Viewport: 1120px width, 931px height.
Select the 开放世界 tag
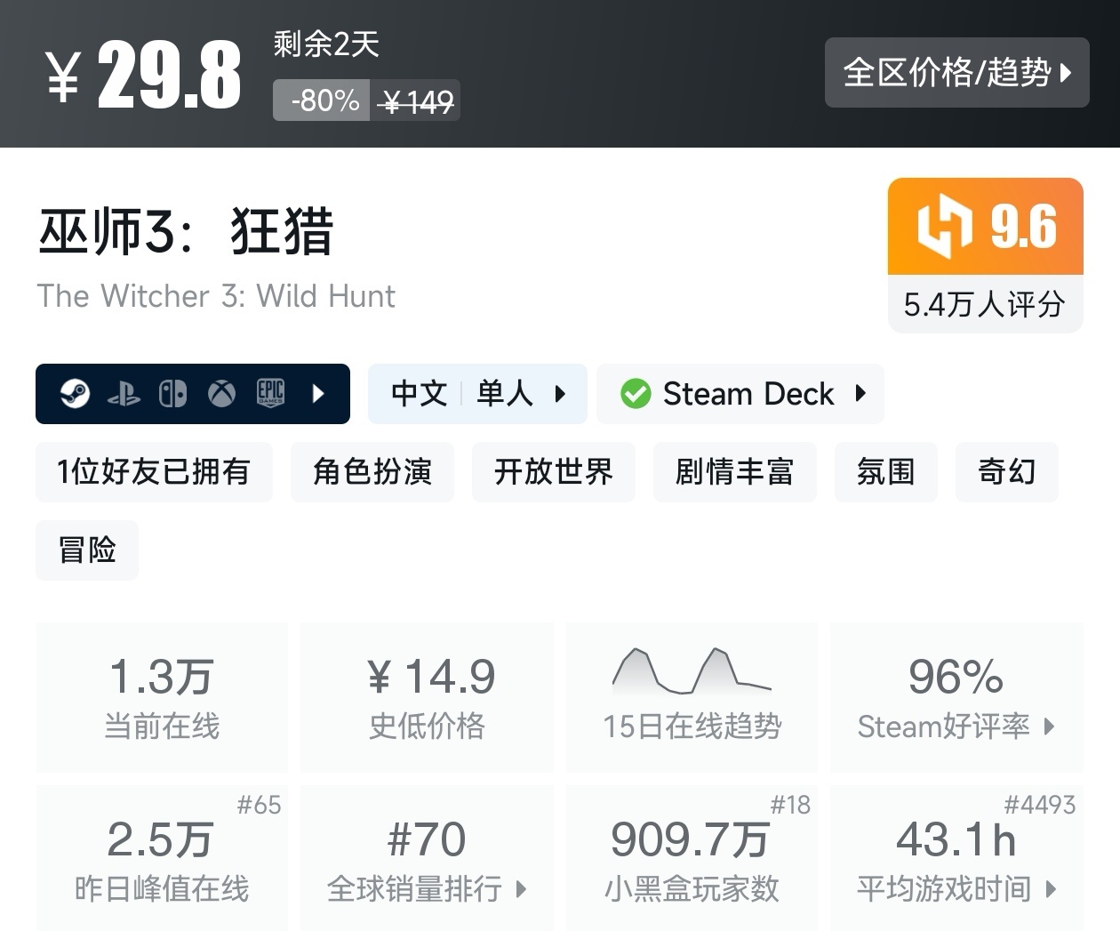coord(553,472)
